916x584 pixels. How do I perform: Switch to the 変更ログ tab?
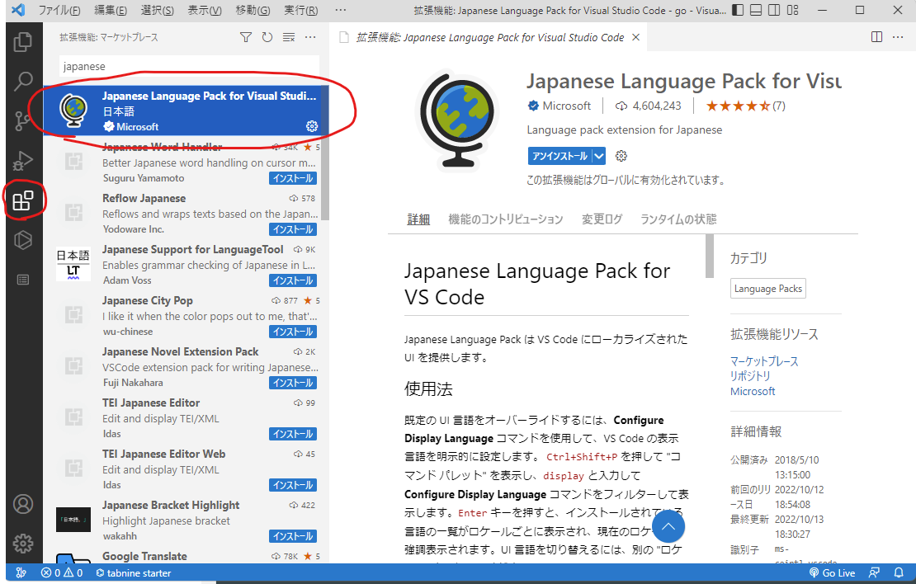[602, 219]
